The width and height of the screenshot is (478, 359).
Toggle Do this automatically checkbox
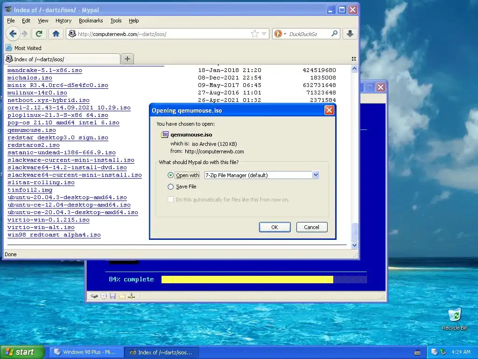point(171,199)
